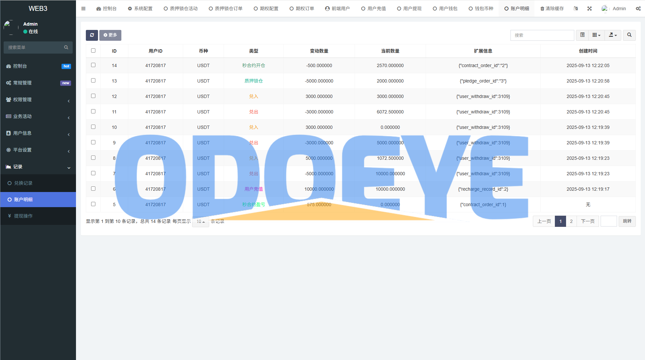Tick the checkbox for record ID 10

pos(93,127)
